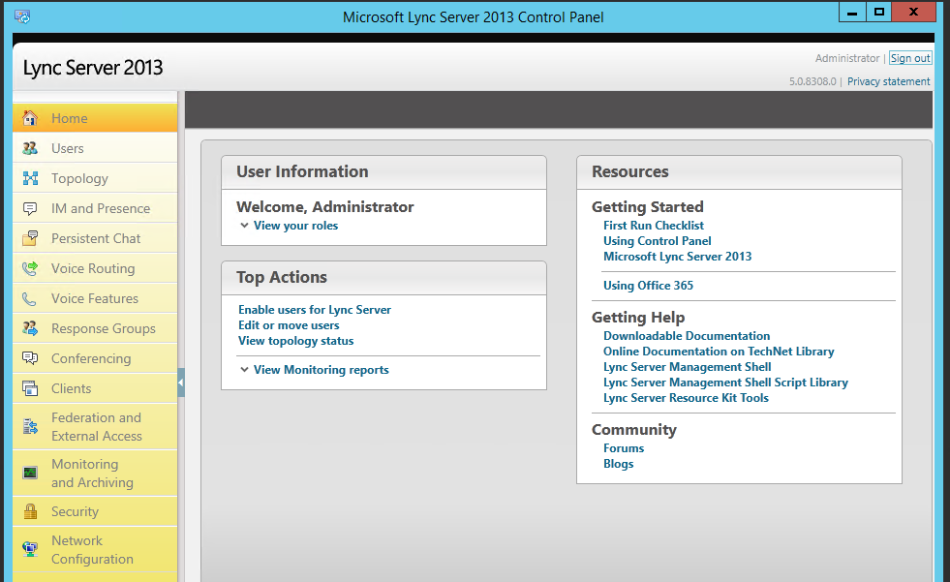
Task: Open the First Run Checklist link
Action: (654, 226)
